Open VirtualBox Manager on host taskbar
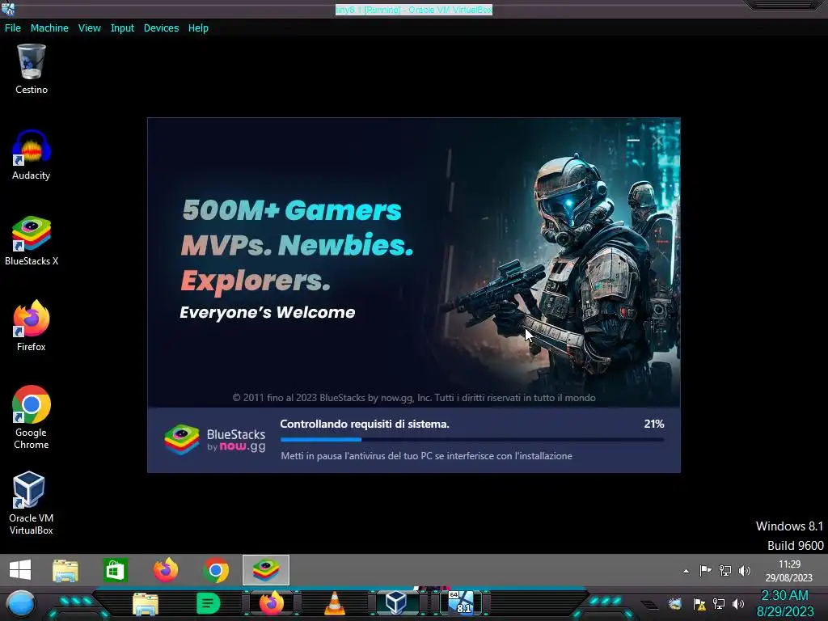The image size is (828, 621). (396, 602)
